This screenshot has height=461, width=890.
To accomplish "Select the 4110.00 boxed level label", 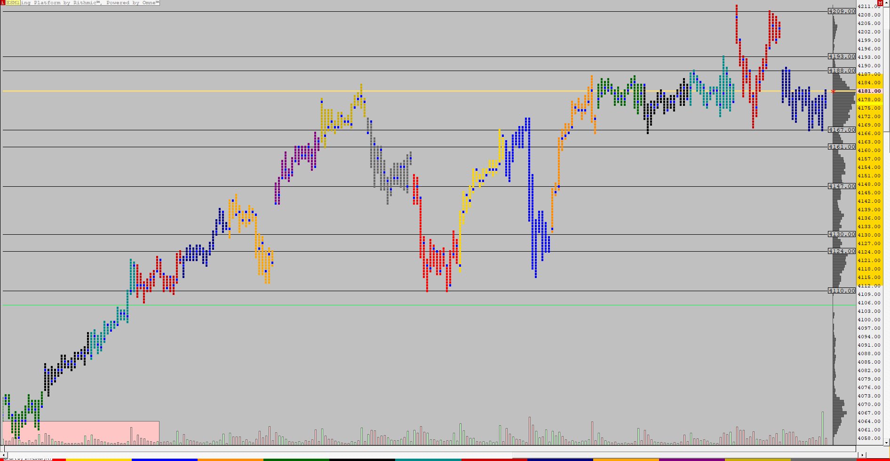I will tap(842, 291).
